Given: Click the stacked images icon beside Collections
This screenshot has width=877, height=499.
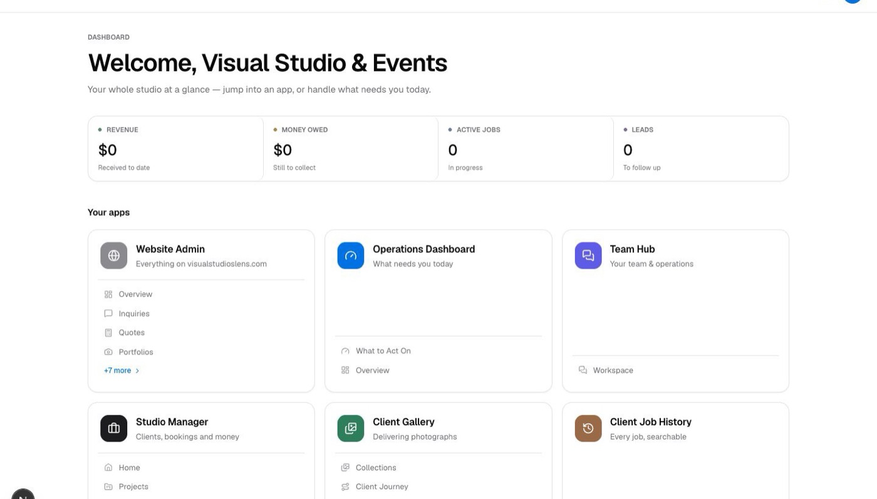Looking at the screenshot, I should tap(345, 468).
